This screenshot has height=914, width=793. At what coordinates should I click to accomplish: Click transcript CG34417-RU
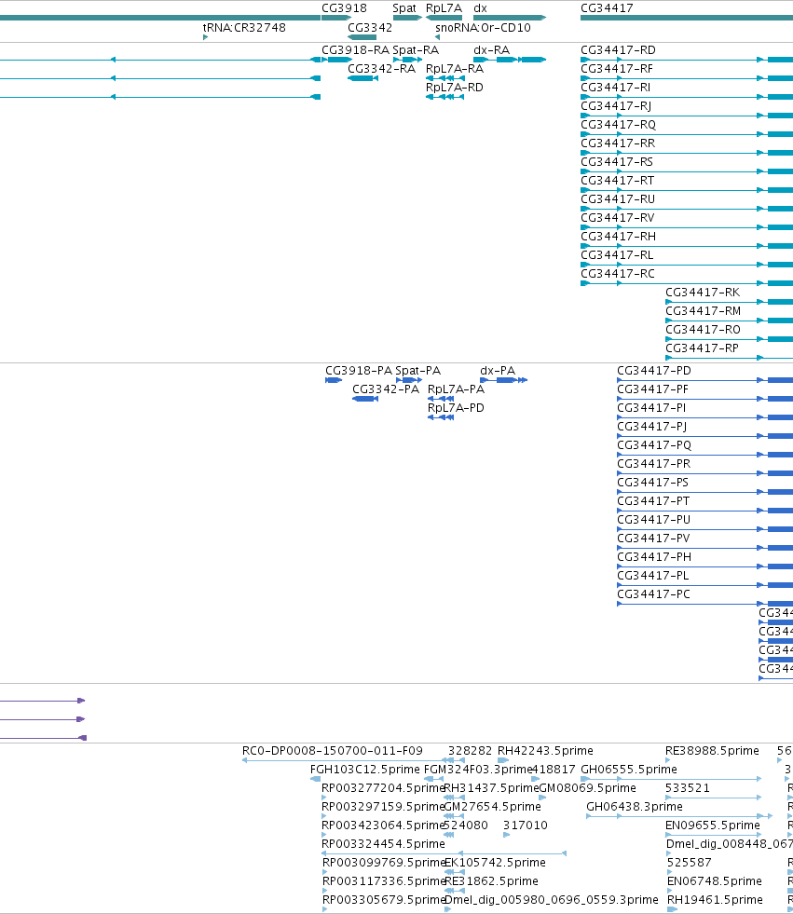pos(618,199)
